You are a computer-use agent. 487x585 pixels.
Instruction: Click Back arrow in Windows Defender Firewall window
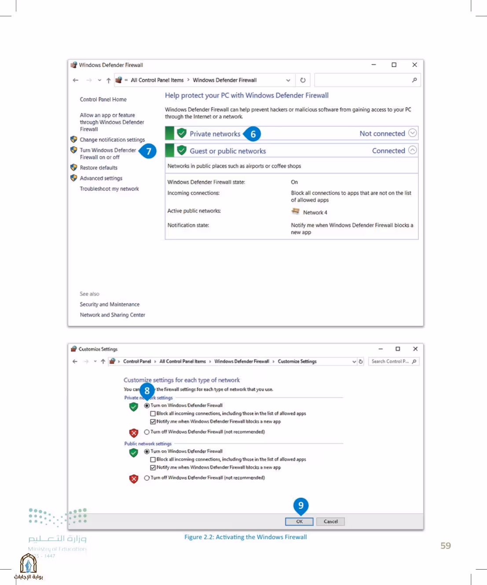pos(76,80)
